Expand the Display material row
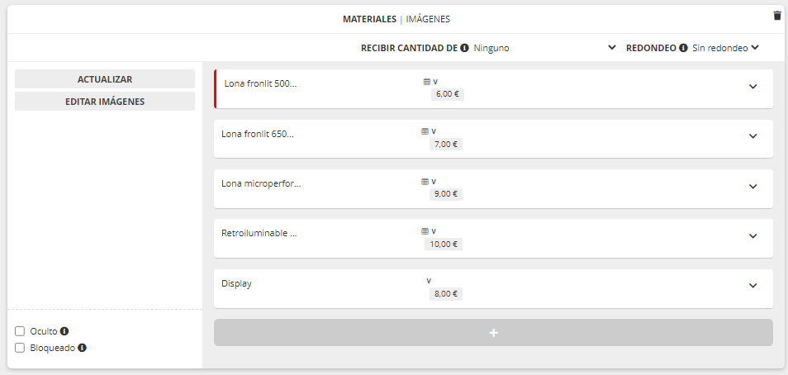 click(x=752, y=286)
